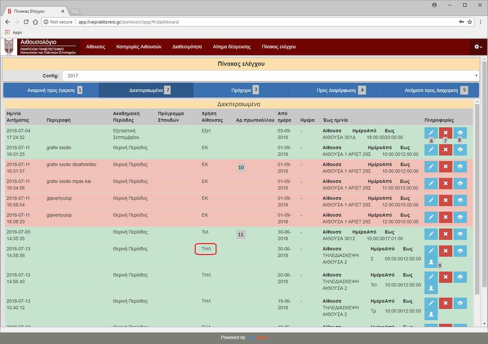The width and height of the screenshot is (488, 344).
Task: Edit the 'grafw sxolio mpas kai' request
Action: pos(431,183)
